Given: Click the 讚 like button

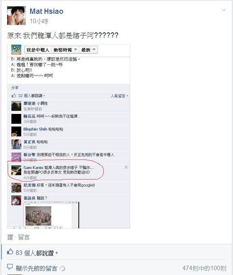Looking at the screenshot, I should 10,237.
